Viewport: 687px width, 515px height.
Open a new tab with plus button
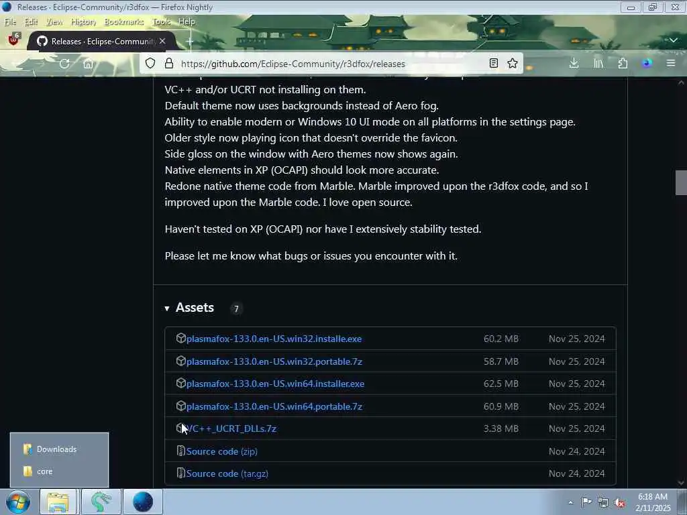coord(189,41)
